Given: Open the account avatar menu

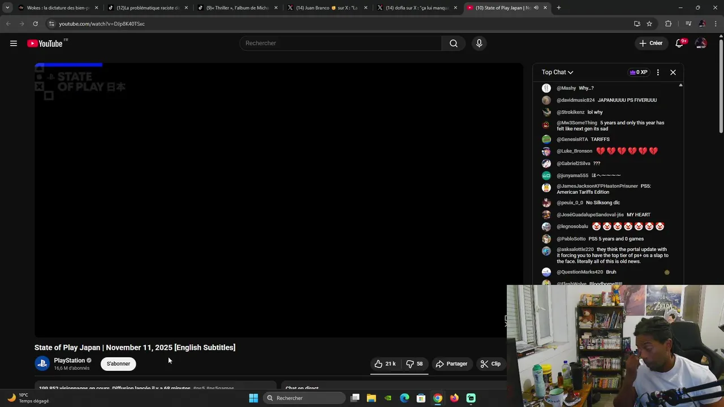Looking at the screenshot, I should pyautogui.click(x=701, y=43).
